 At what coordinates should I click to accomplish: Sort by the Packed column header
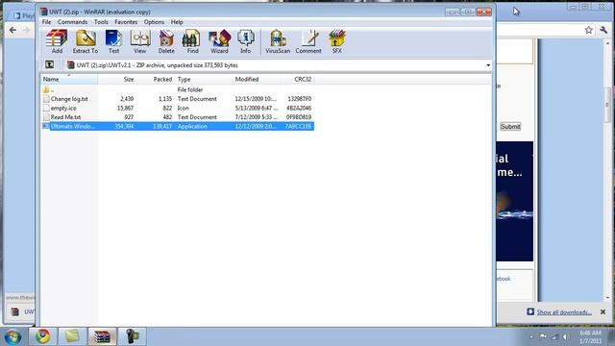(156, 79)
